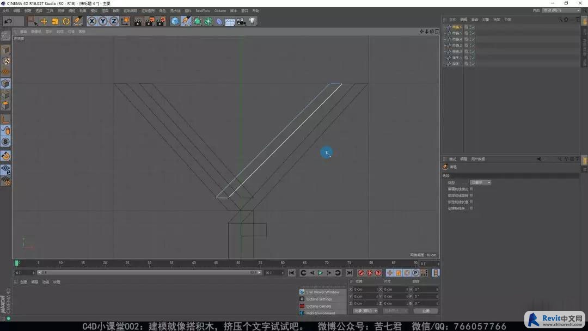Select the spline Pen tool in toolbar

pyautogui.click(x=186, y=21)
